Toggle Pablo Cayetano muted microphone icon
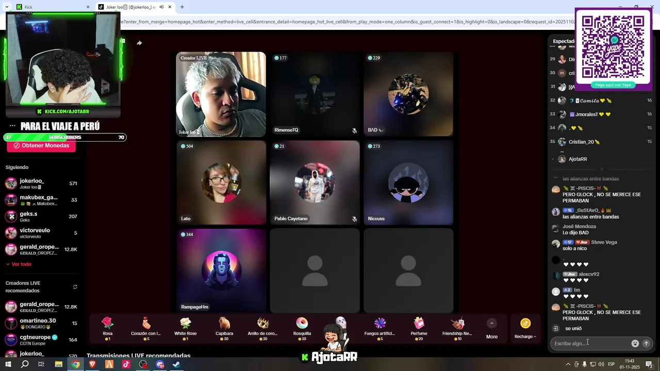This screenshot has height=371, width=660. pos(354,219)
